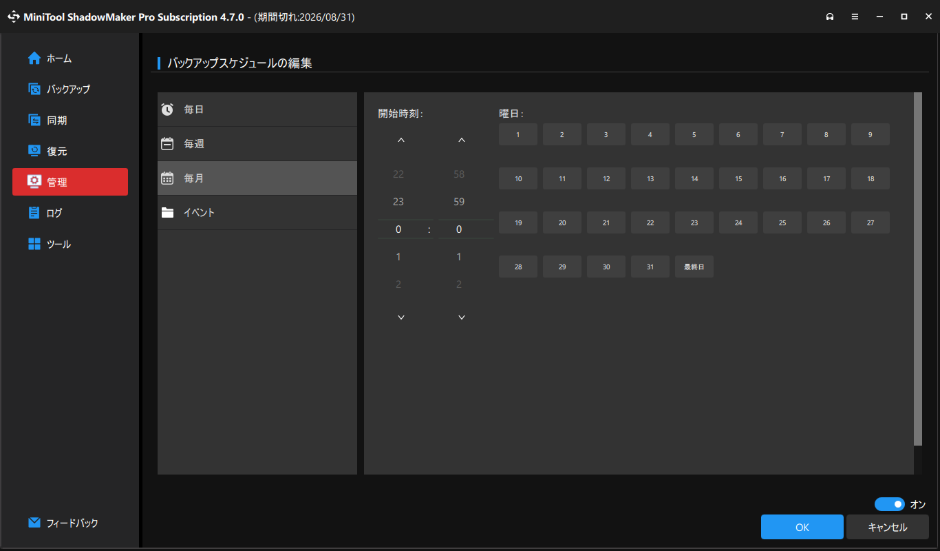Select day 13 button
Screen dimensions: 940x551
tap(650, 178)
